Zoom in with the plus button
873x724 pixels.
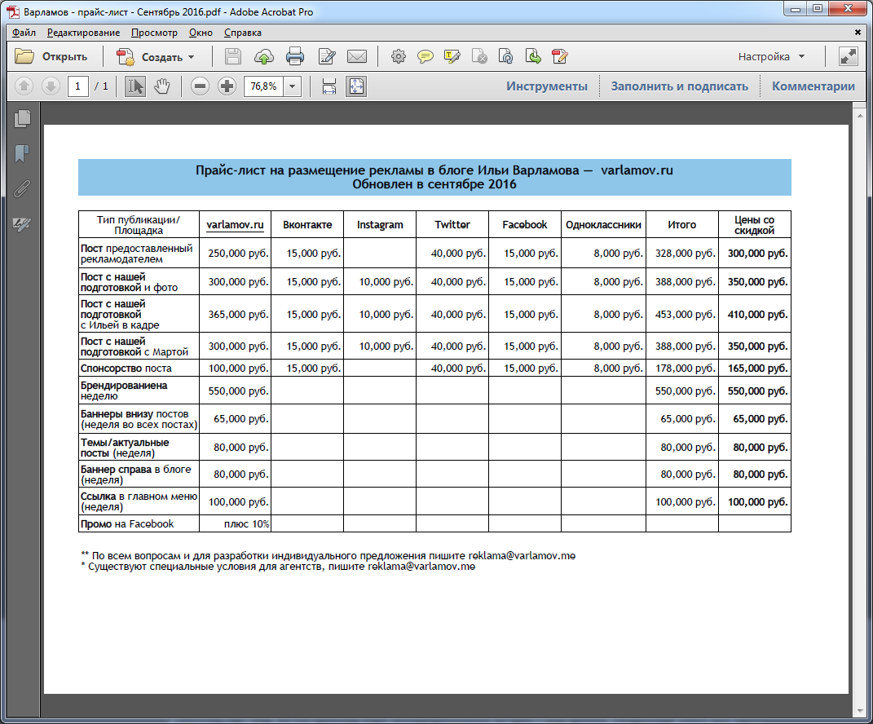point(227,86)
